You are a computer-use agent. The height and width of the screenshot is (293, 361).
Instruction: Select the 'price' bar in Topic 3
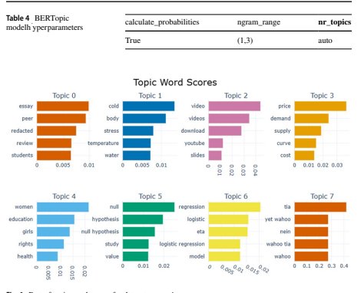click(320, 106)
